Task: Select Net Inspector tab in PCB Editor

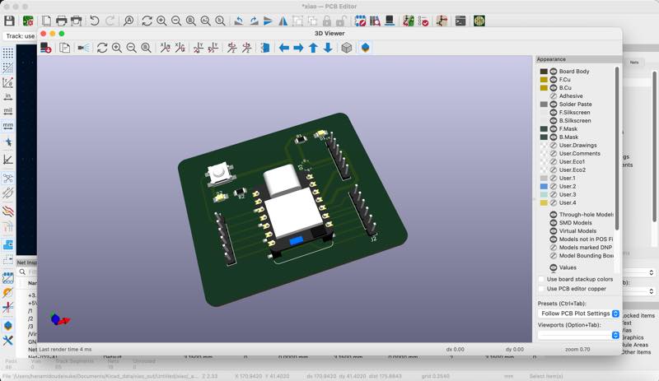Action: [x=27, y=263]
